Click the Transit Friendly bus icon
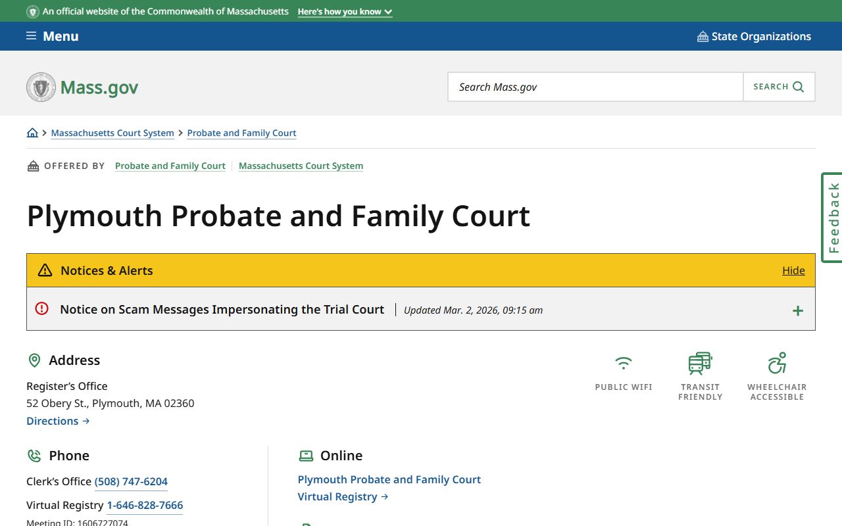Screen dimensions: 842x526 [x=701, y=363]
